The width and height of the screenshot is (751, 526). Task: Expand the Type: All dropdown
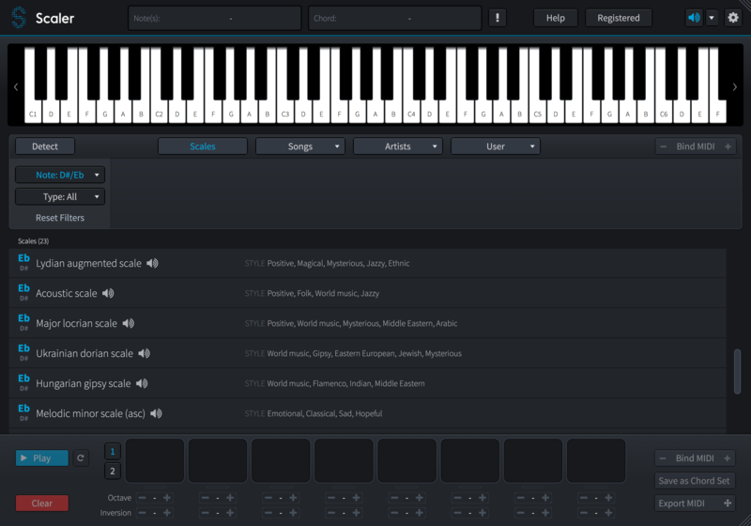click(x=60, y=197)
